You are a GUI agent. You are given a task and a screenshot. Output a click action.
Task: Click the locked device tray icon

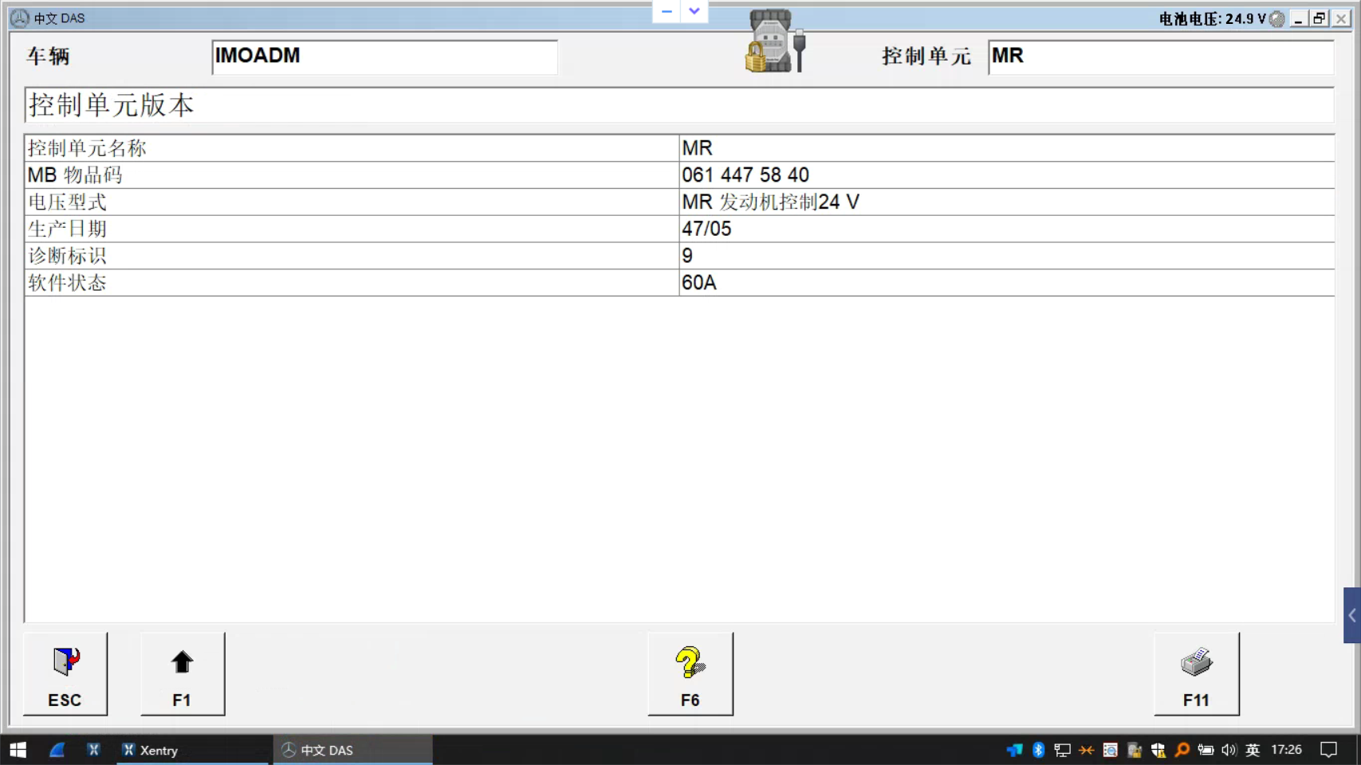coord(1134,750)
